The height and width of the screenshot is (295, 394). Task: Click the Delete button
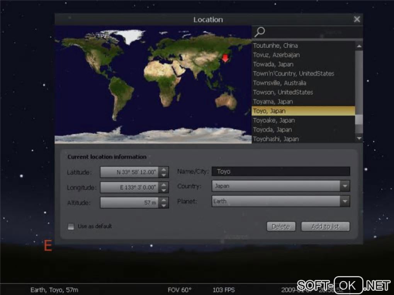coord(281,226)
